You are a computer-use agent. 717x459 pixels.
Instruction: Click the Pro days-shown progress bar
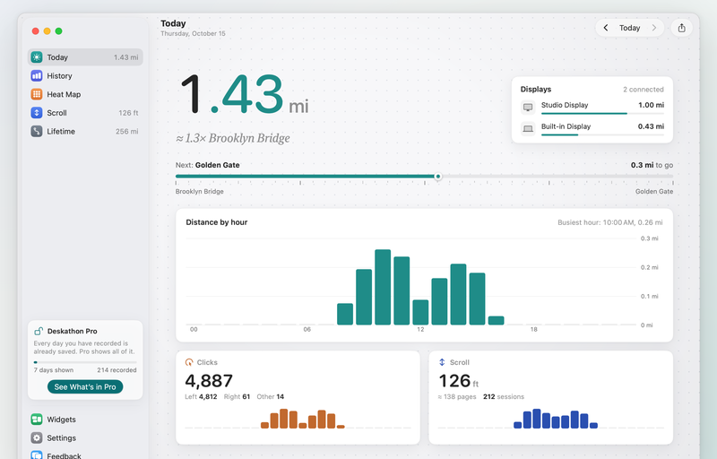(85, 362)
